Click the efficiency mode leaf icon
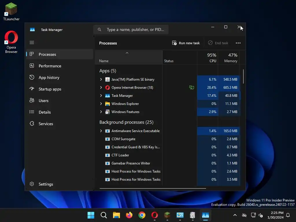The width and height of the screenshot is (296, 222). (191, 87)
